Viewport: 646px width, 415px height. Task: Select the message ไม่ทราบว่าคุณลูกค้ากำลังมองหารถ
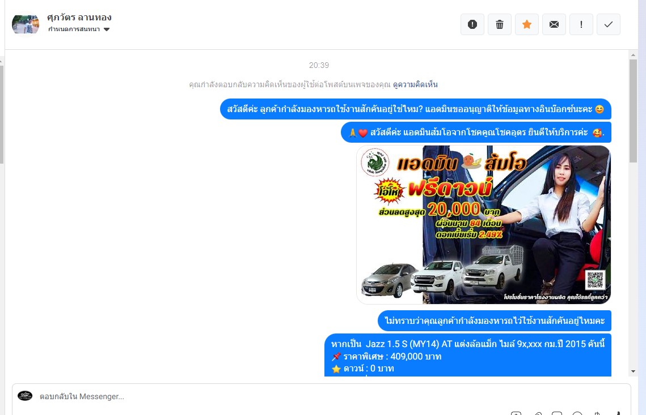(495, 320)
